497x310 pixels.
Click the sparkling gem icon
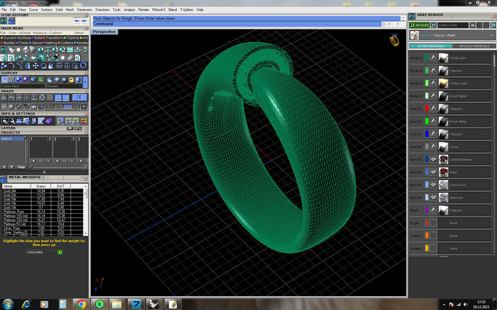(33, 58)
